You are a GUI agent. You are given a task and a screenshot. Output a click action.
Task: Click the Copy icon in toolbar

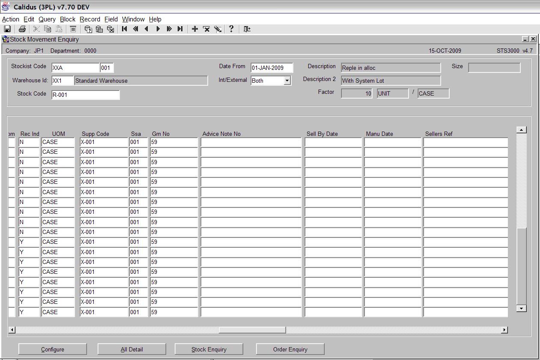tap(48, 29)
